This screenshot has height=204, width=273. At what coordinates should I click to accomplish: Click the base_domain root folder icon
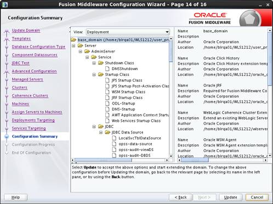[73, 39]
